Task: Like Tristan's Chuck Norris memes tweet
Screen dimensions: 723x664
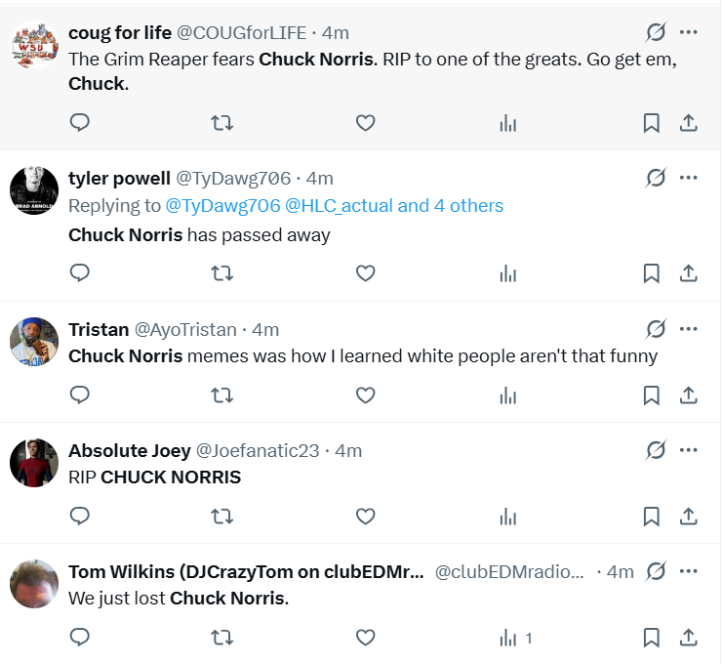Action: [x=365, y=394]
